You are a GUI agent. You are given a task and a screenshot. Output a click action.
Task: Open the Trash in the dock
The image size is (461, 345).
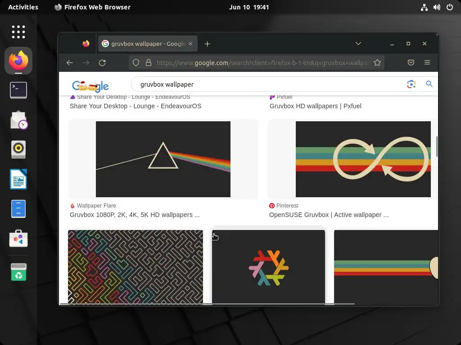point(18,272)
